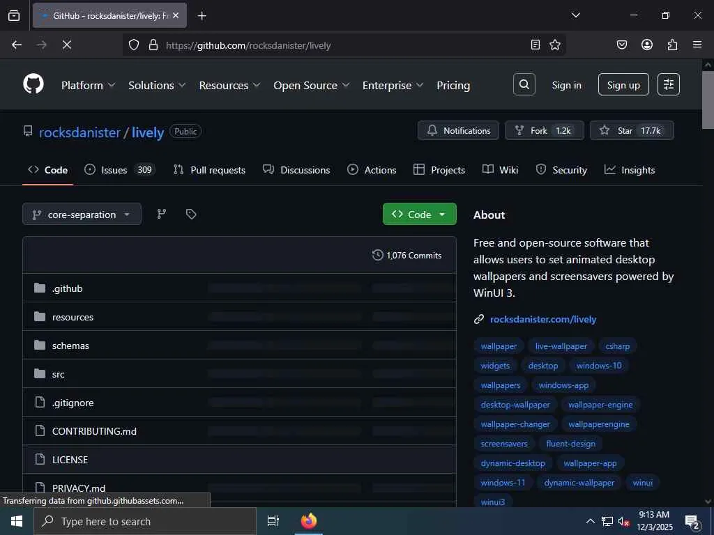The height and width of the screenshot is (535, 714).
Task: Open the CONTRIBUTING.md file
Action: [x=94, y=431]
